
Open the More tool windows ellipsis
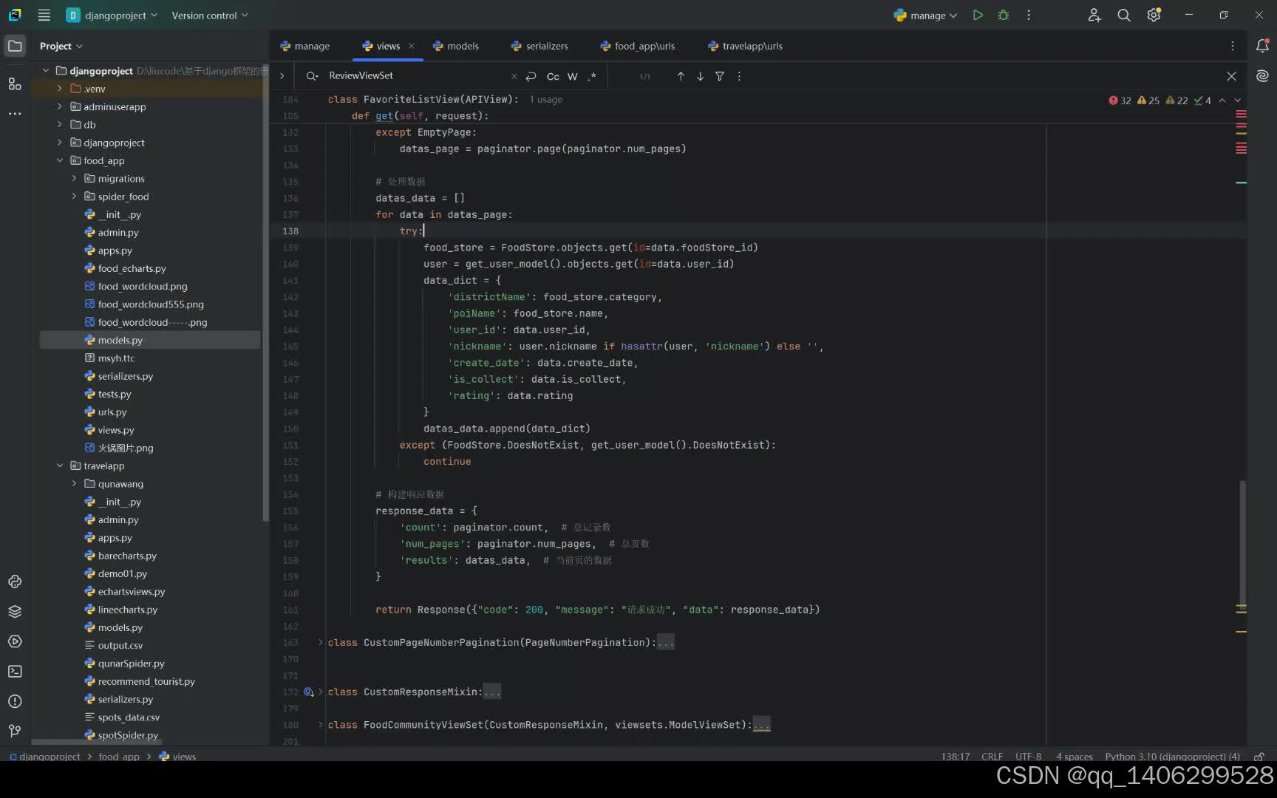click(x=15, y=114)
